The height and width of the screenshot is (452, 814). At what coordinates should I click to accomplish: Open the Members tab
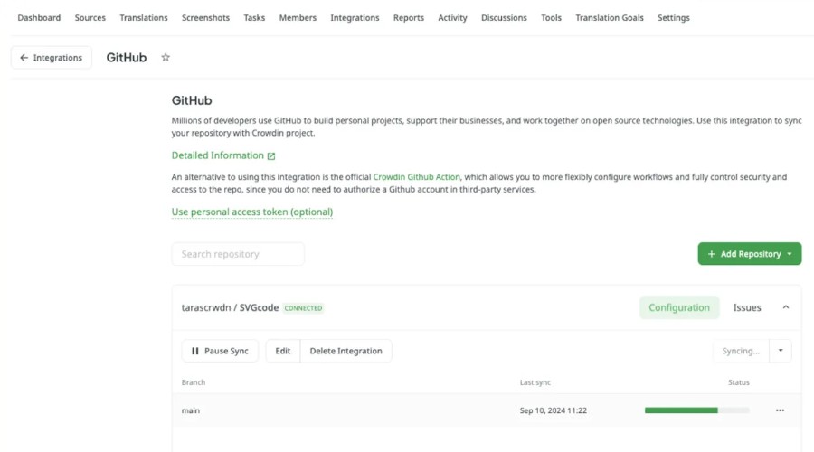coord(298,18)
